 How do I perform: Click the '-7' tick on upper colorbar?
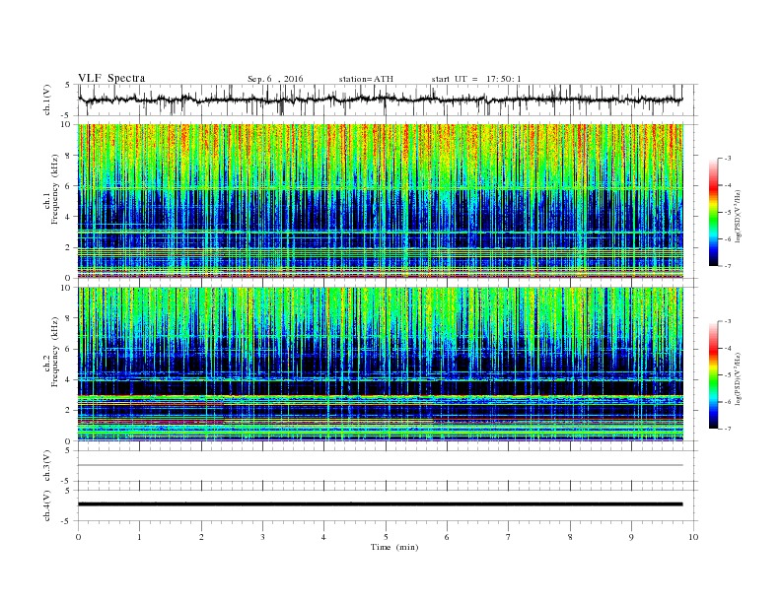[728, 266]
